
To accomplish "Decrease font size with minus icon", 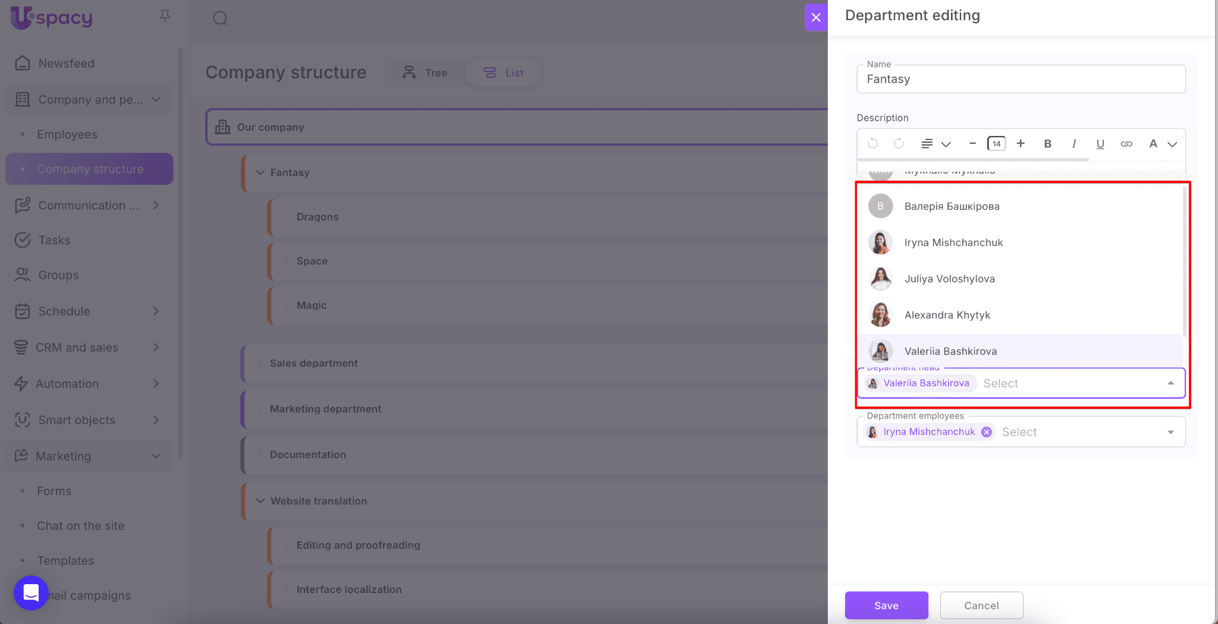I will pyautogui.click(x=972, y=143).
